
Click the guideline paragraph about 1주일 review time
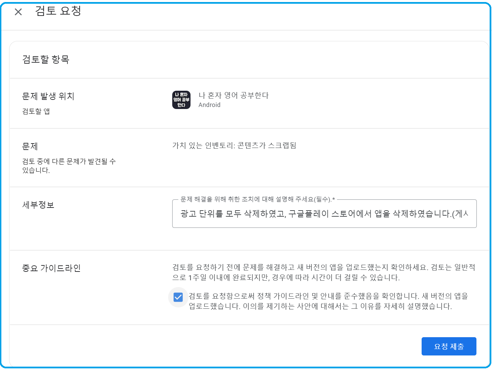[x=323, y=273]
